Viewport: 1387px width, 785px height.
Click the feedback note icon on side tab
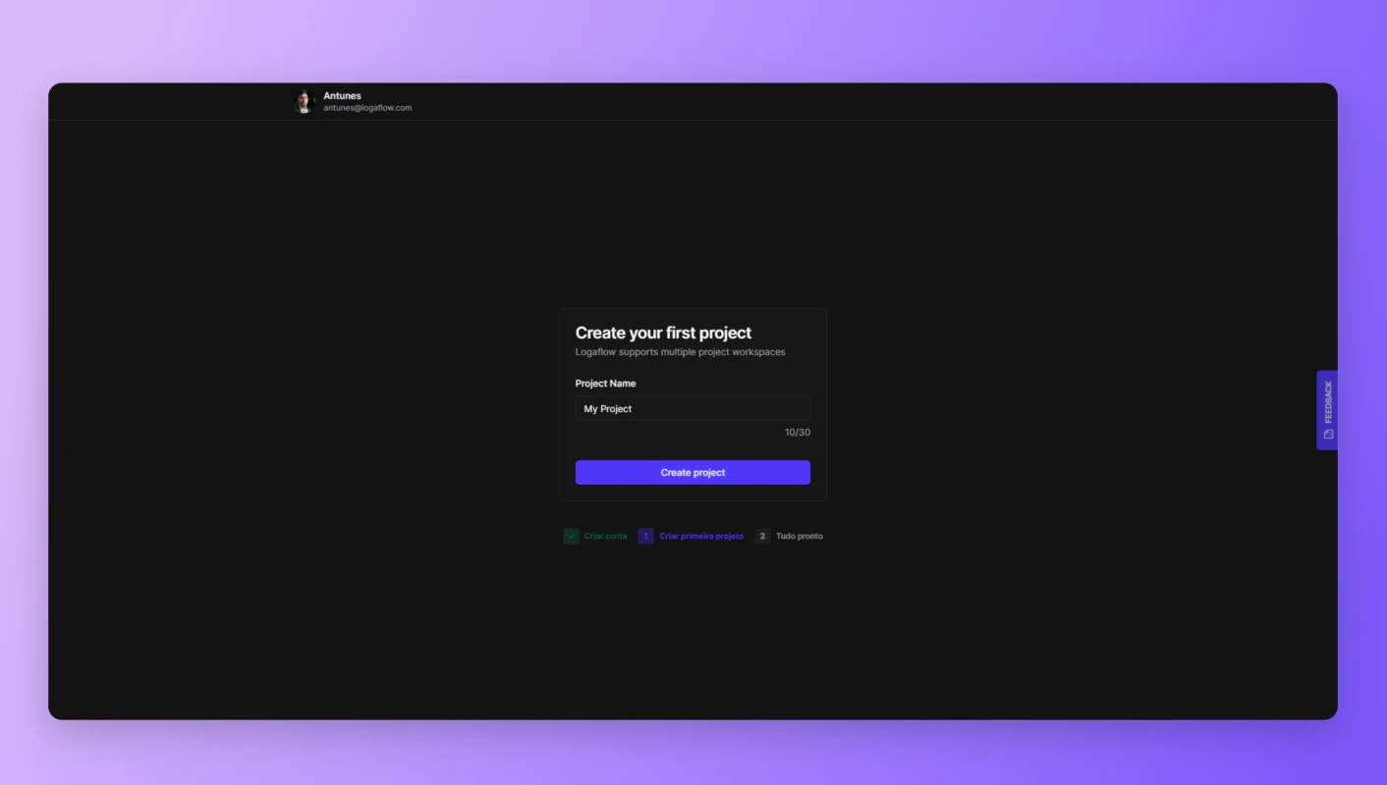(1328, 434)
